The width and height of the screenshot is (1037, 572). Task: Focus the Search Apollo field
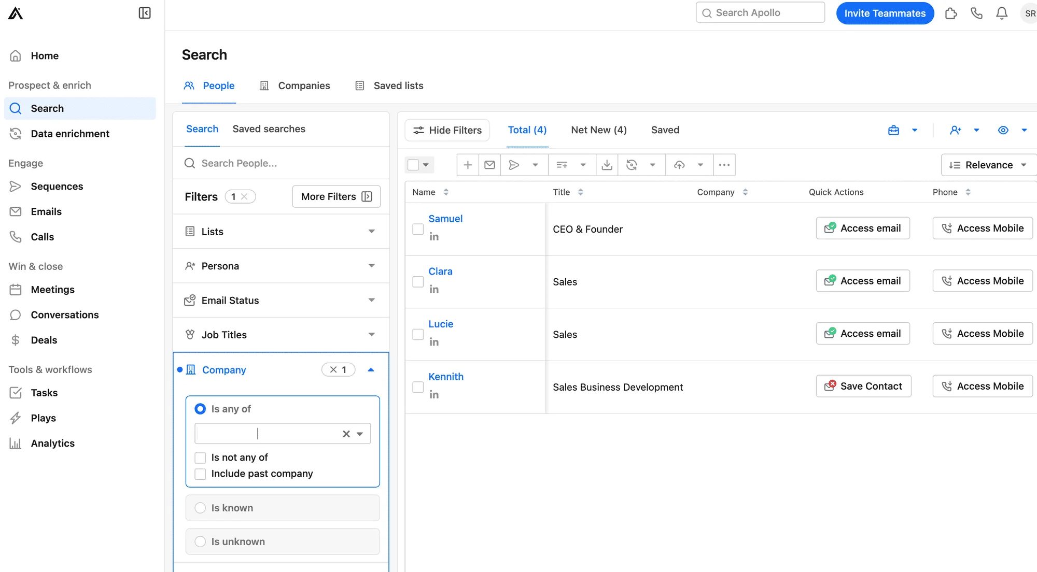click(x=760, y=12)
